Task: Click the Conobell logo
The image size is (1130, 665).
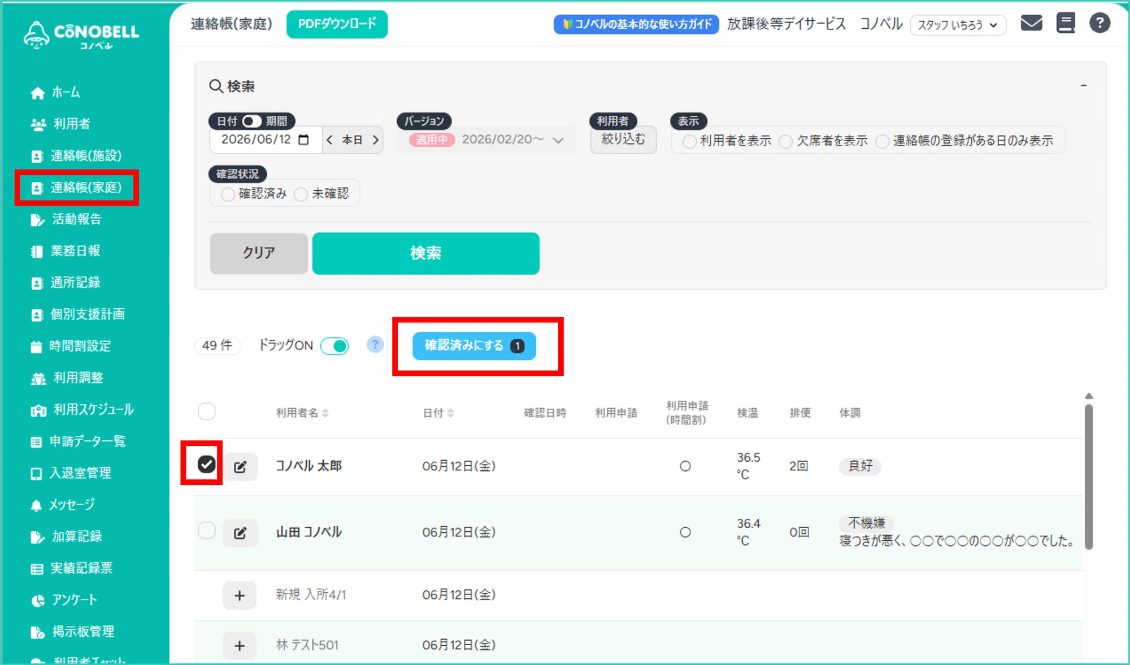Action: (81, 34)
